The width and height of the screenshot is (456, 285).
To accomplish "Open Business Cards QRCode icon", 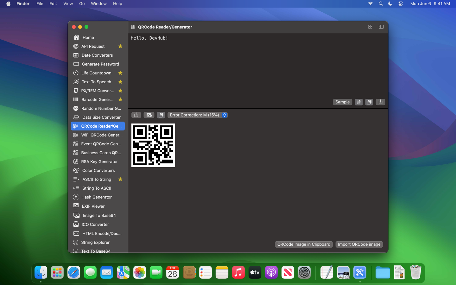I will click(x=76, y=153).
